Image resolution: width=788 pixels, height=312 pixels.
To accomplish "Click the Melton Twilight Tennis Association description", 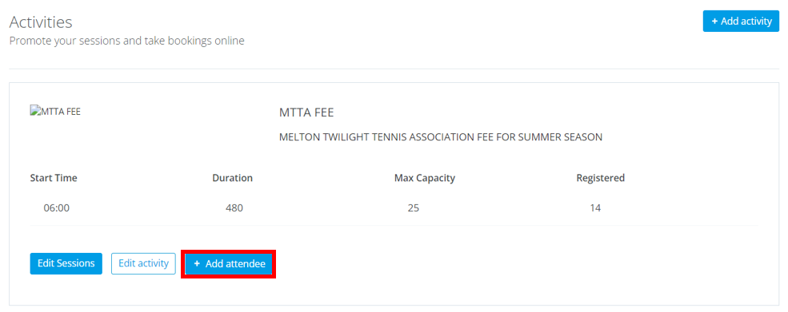I will 440,137.
